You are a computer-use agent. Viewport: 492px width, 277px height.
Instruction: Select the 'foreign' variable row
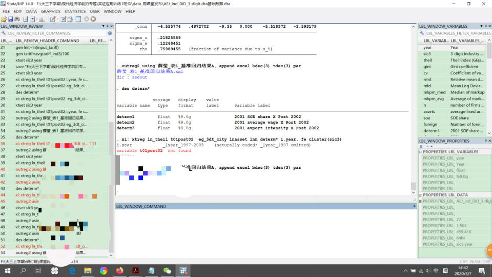pyautogui.click(x=452, y=124)
